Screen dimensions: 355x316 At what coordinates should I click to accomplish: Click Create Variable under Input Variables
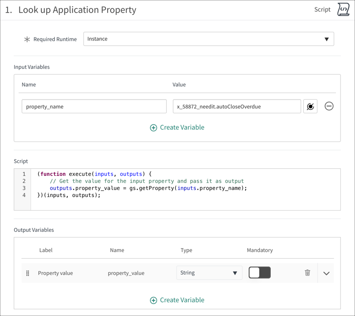(x=177, y=127)
